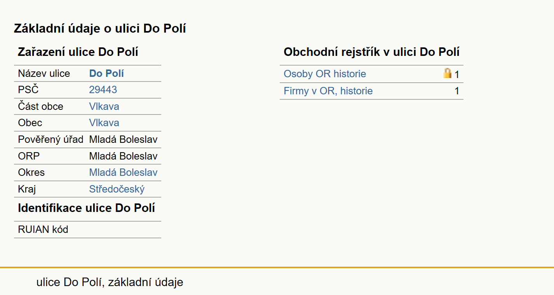Open postal code 29443 link

(103, 90)
